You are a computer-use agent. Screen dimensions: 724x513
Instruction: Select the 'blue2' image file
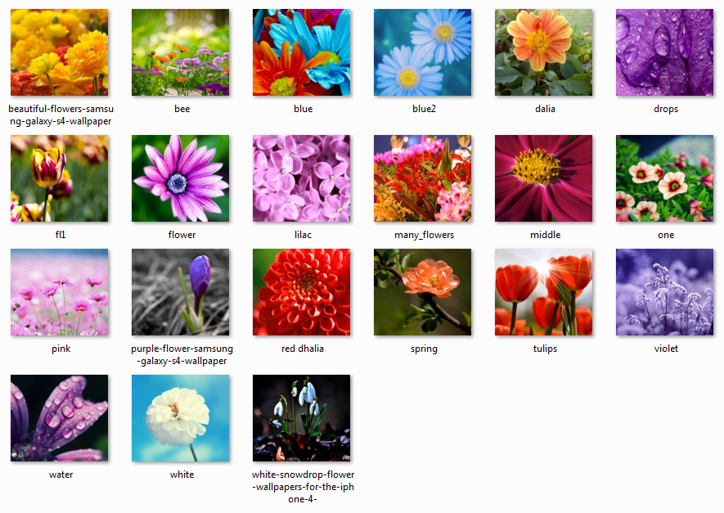coord(422,53)
